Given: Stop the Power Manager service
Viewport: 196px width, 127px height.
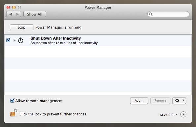Looking at the screenshot, I should click(x=21, y=27).
